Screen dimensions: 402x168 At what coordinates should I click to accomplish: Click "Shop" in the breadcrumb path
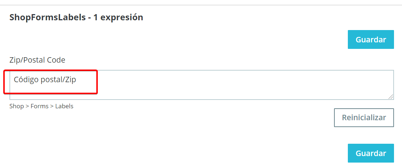click(x=16, y=106)
